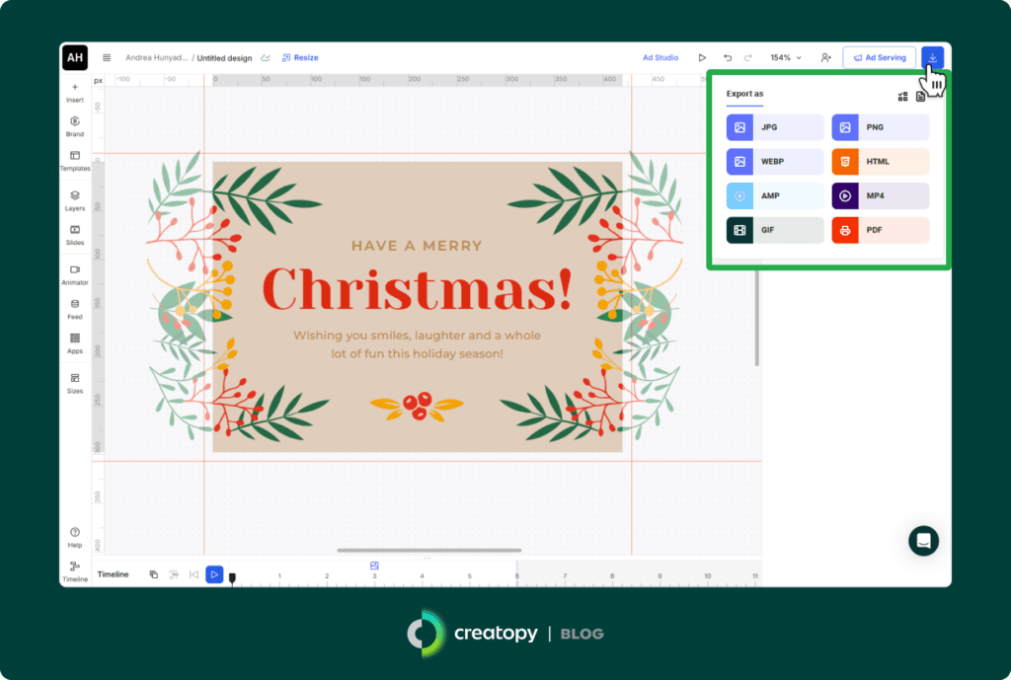The height and width of the screenshot is (680, 1011).
Task: Toggle the Timeline panel from sidebar
Action: pyautogui.click(x=75, y=570)
